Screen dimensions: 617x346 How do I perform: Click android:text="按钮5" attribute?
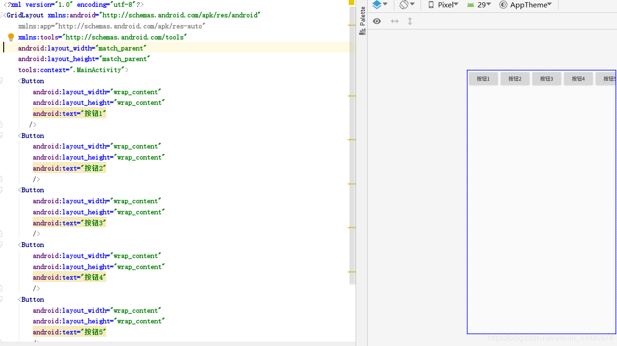click(x=69, y=332)
